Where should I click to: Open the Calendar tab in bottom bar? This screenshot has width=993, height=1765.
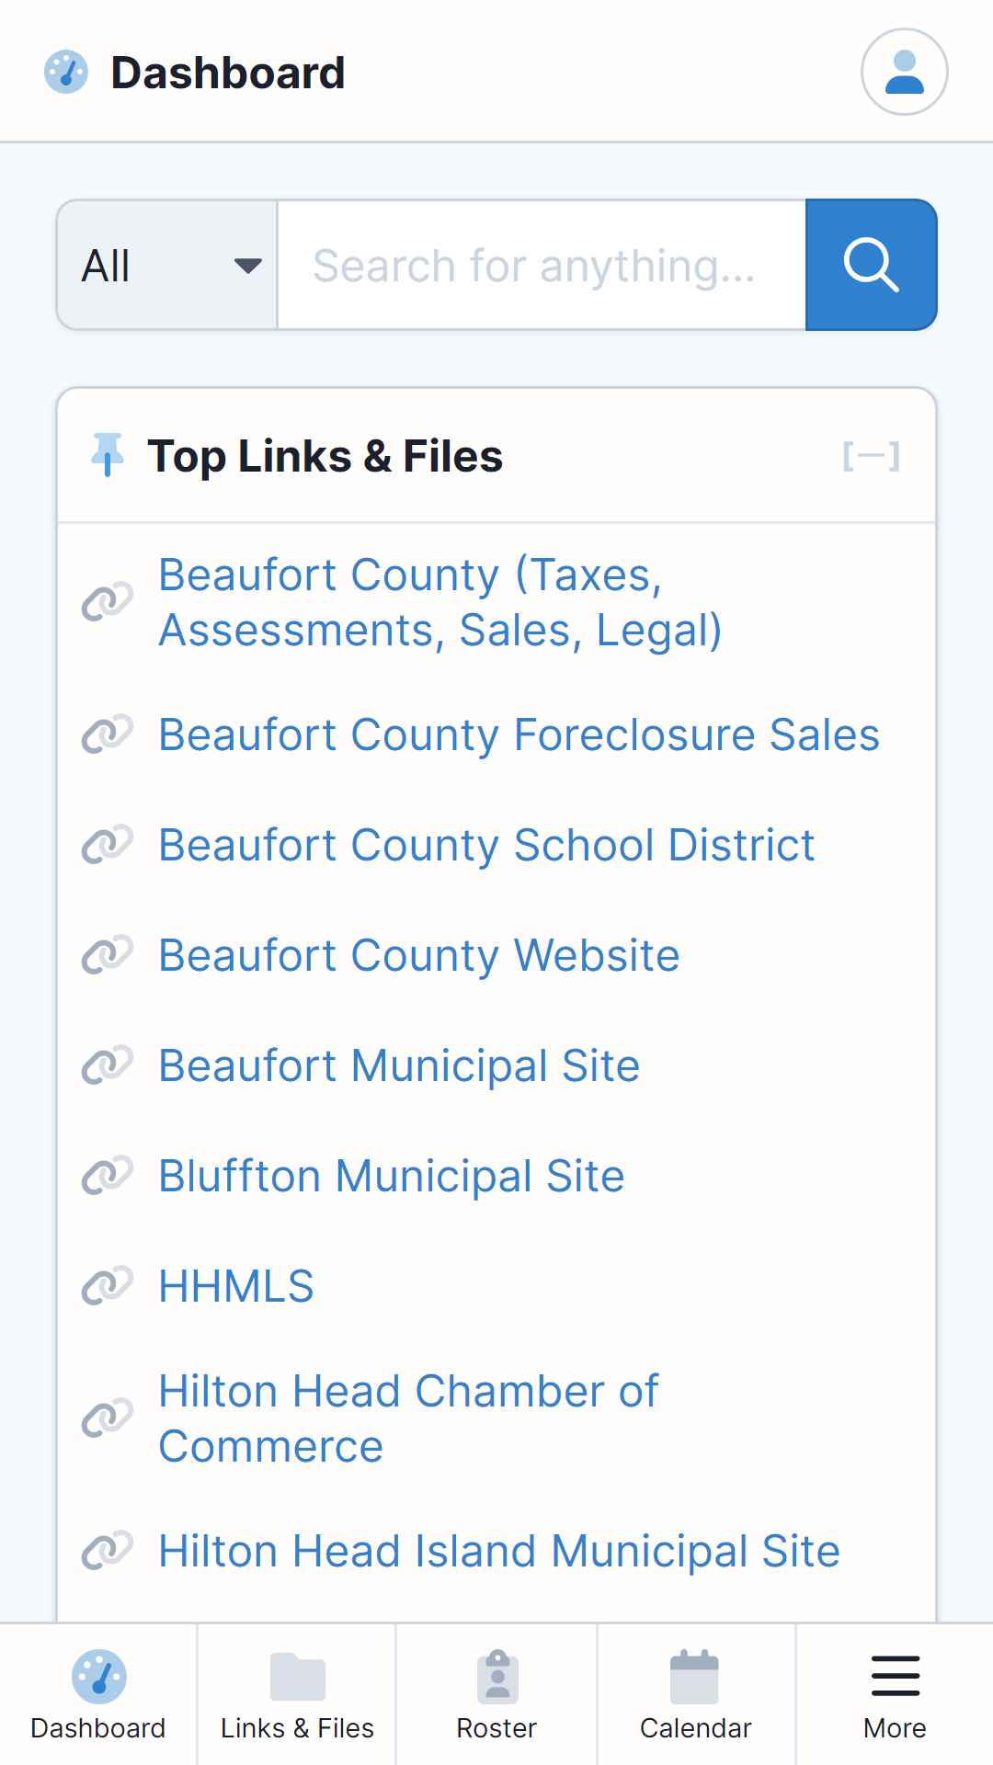pos(695,1694)
